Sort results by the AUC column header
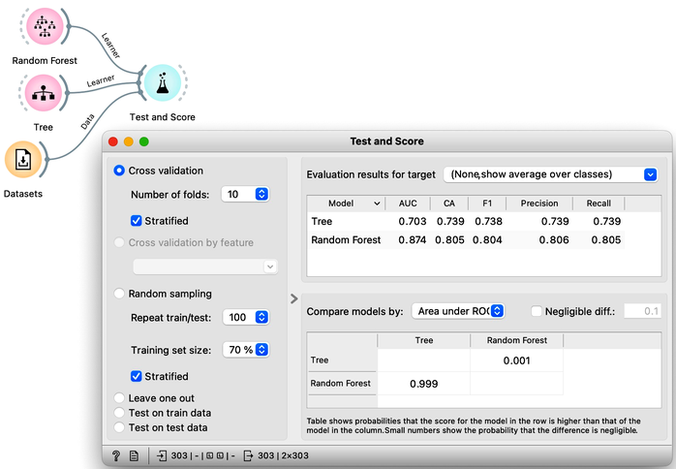The image size is (676, 469). 408,203
